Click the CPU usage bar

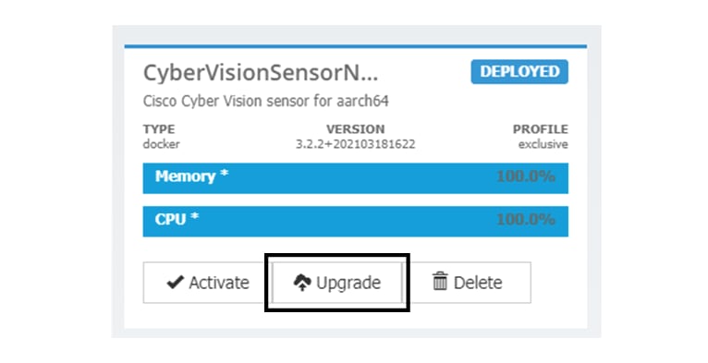[x=355, y=222]
